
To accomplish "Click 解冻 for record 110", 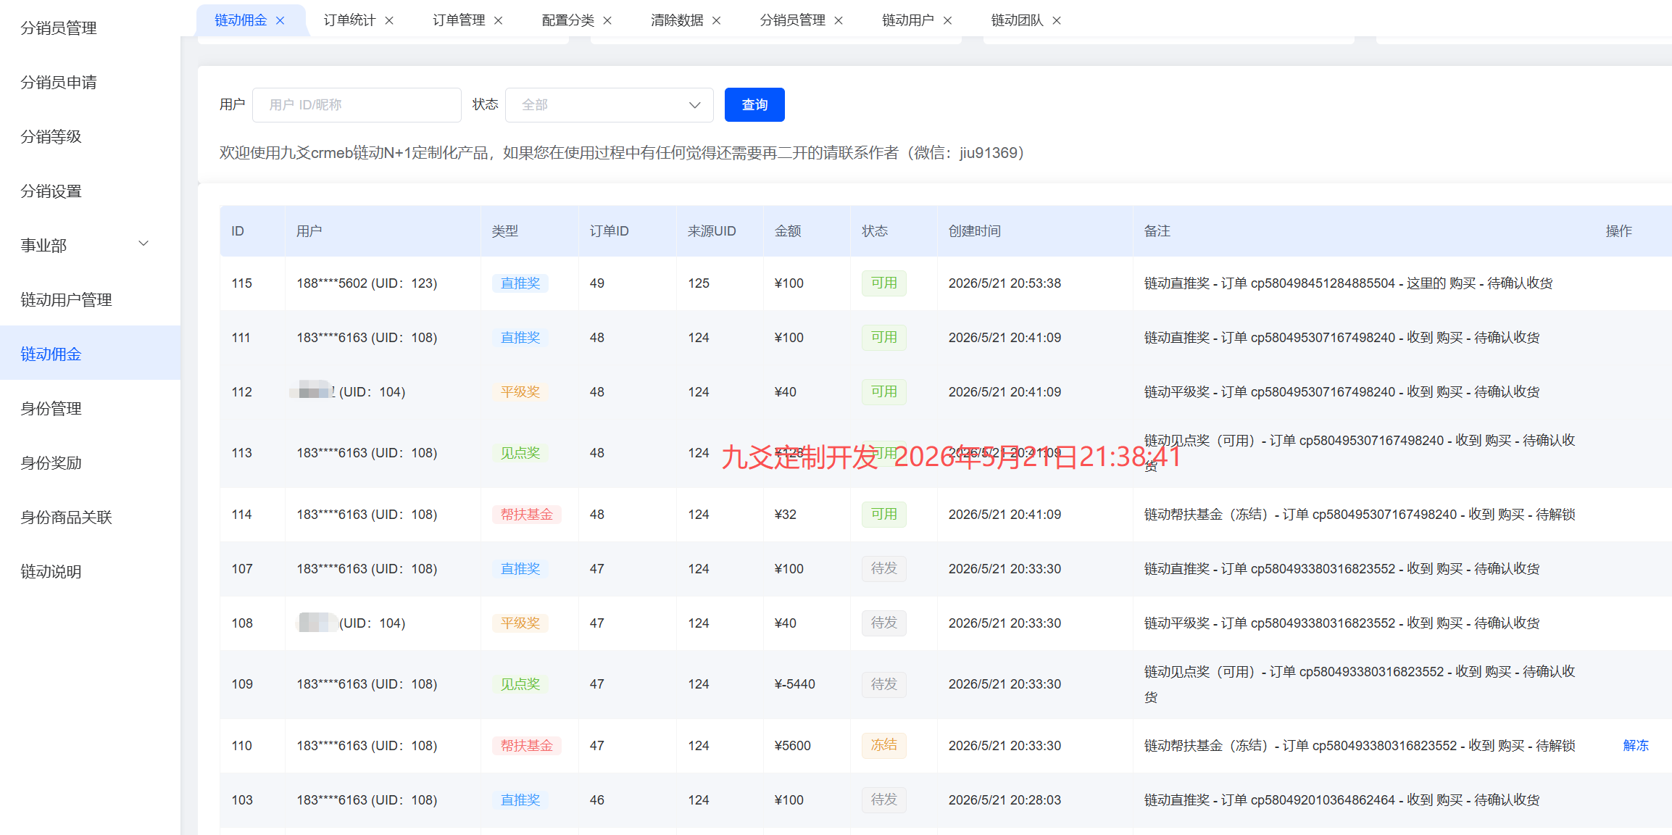I will (1636, 746).
